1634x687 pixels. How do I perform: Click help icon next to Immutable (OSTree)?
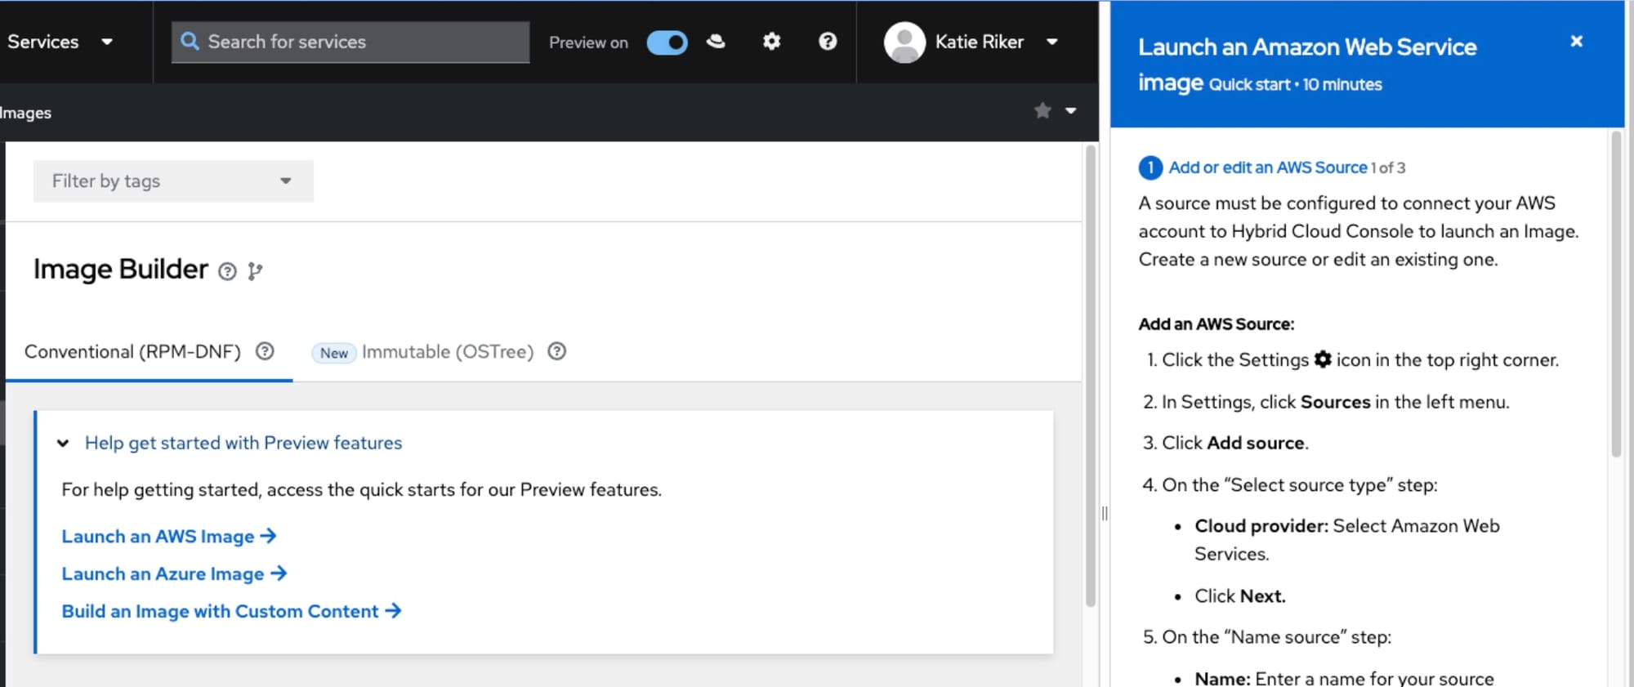[557, 351]
